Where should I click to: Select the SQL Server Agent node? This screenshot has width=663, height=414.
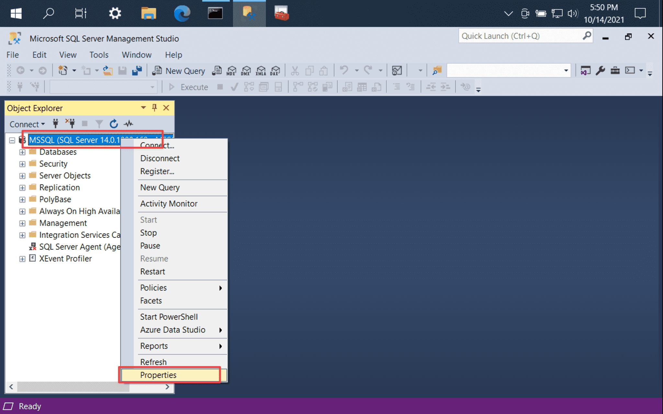click(80, 247)
